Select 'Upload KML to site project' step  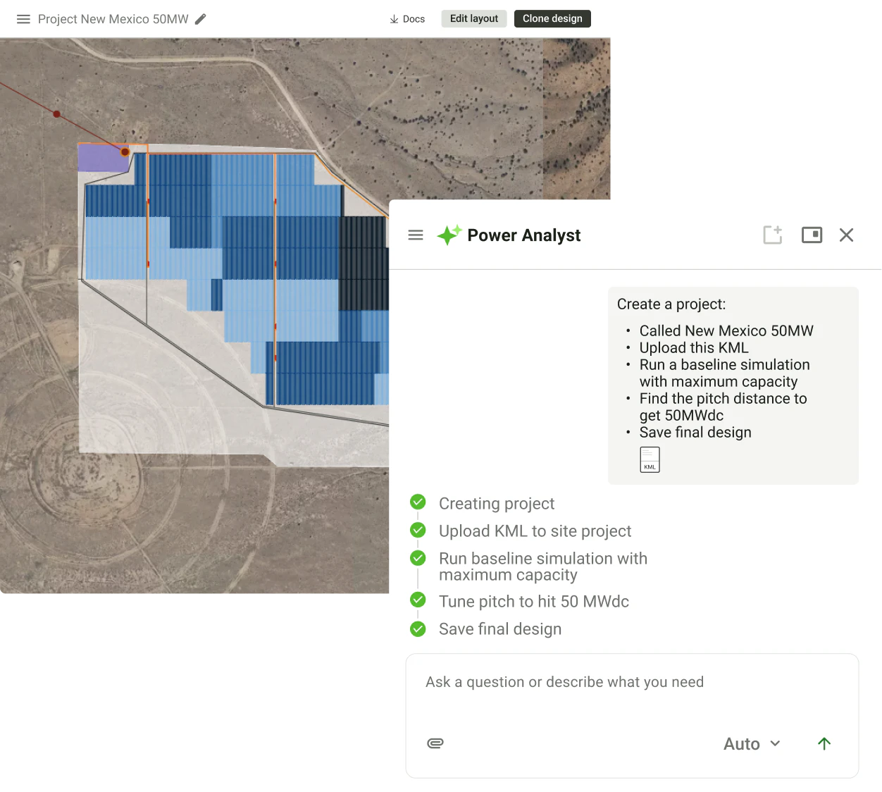pos(535,531)
